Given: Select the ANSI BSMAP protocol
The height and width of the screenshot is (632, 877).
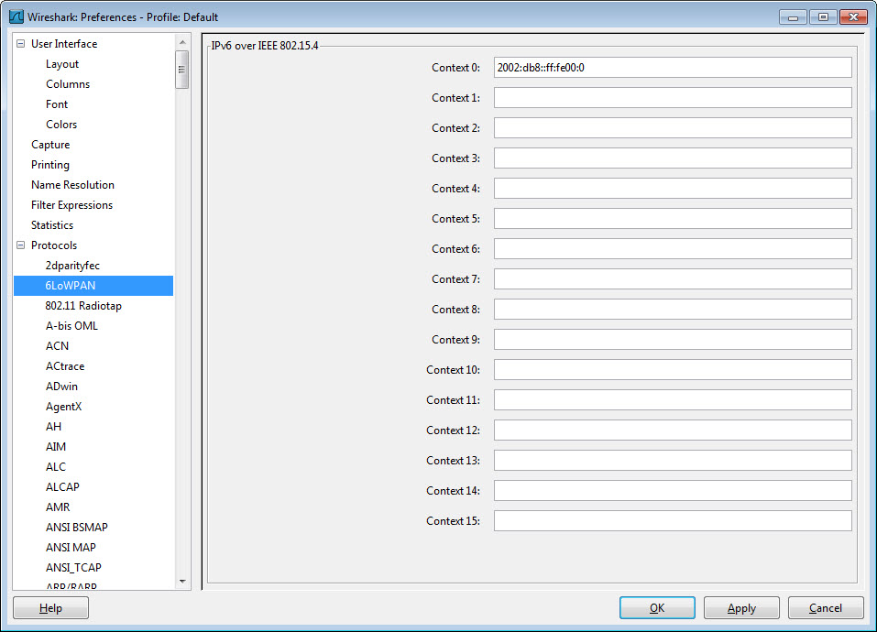Looking at the screenshot, I should click(77, 527).
